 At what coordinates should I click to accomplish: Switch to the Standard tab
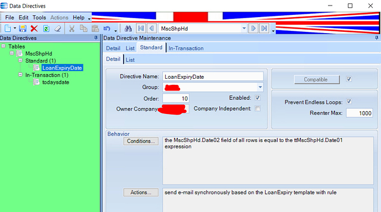tap(151, 47)
